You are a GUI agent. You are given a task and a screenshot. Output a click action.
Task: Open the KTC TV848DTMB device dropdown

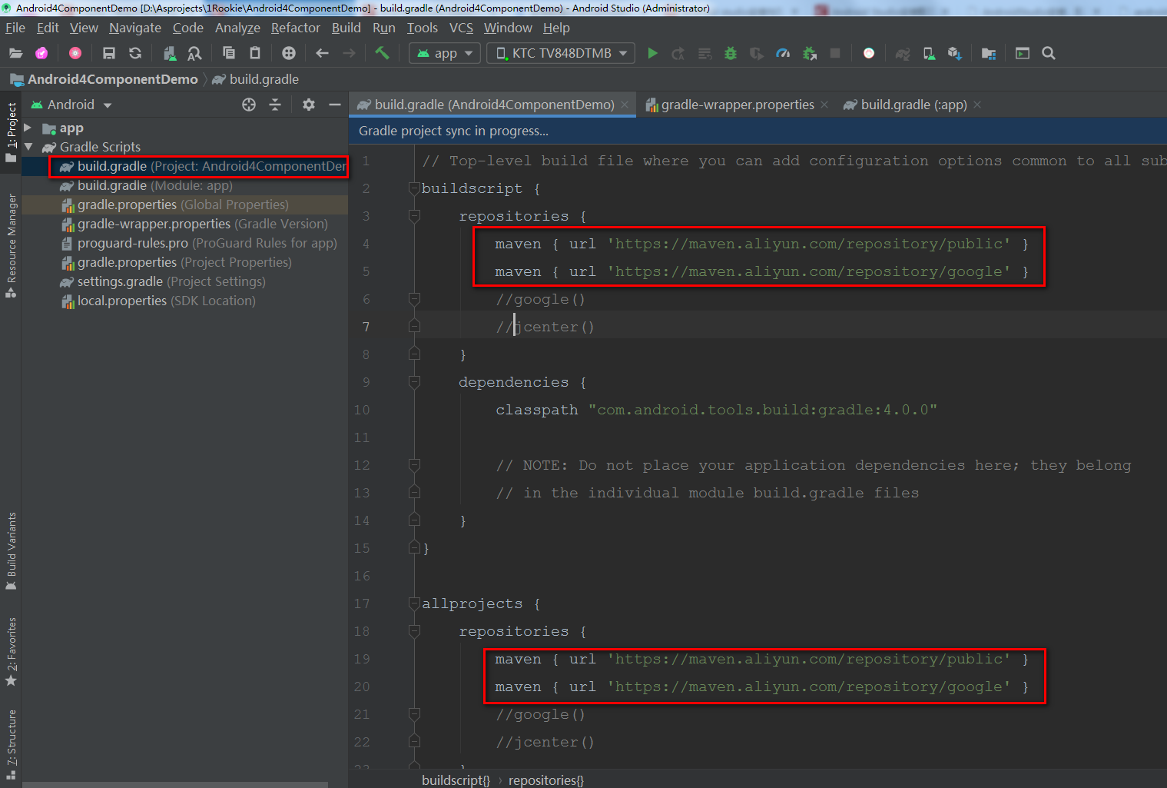coord(561,53)
